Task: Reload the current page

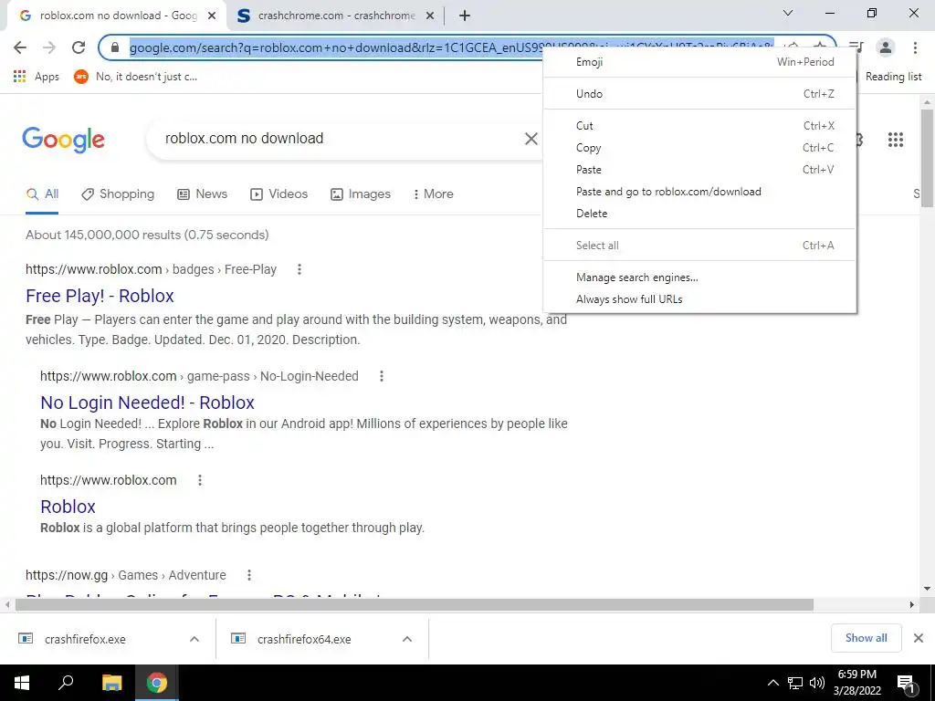Action: coord(79,47)
